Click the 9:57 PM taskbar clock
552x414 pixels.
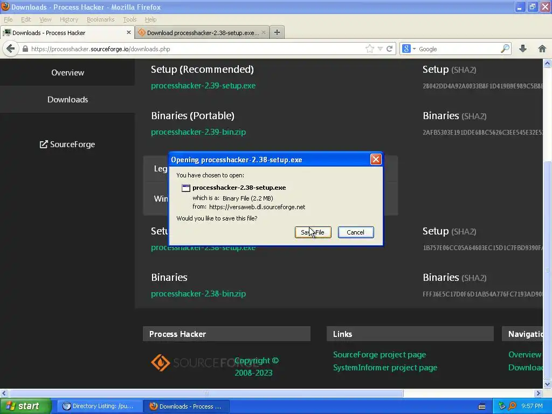coord(532,406)
